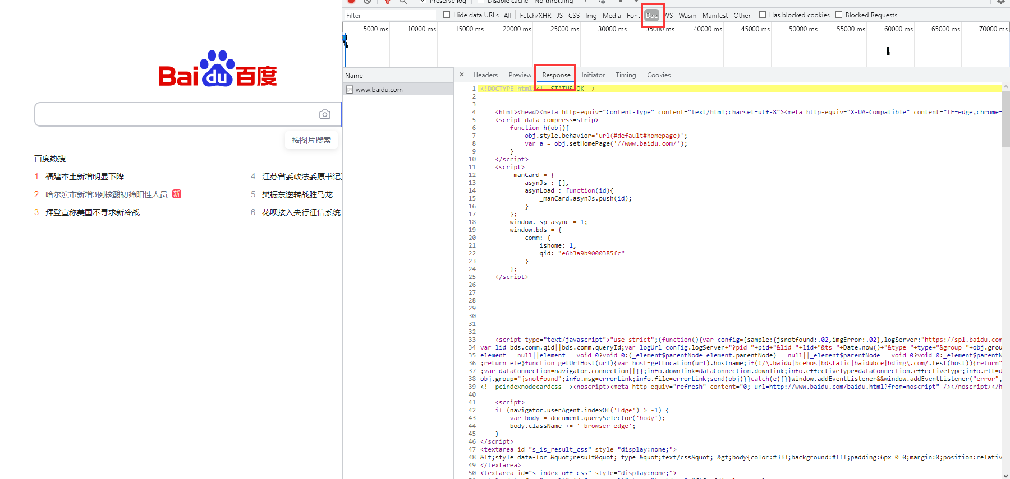Open hot search 哈尔滨市新增3例核酸初筛阳性人员

(106, 194)
